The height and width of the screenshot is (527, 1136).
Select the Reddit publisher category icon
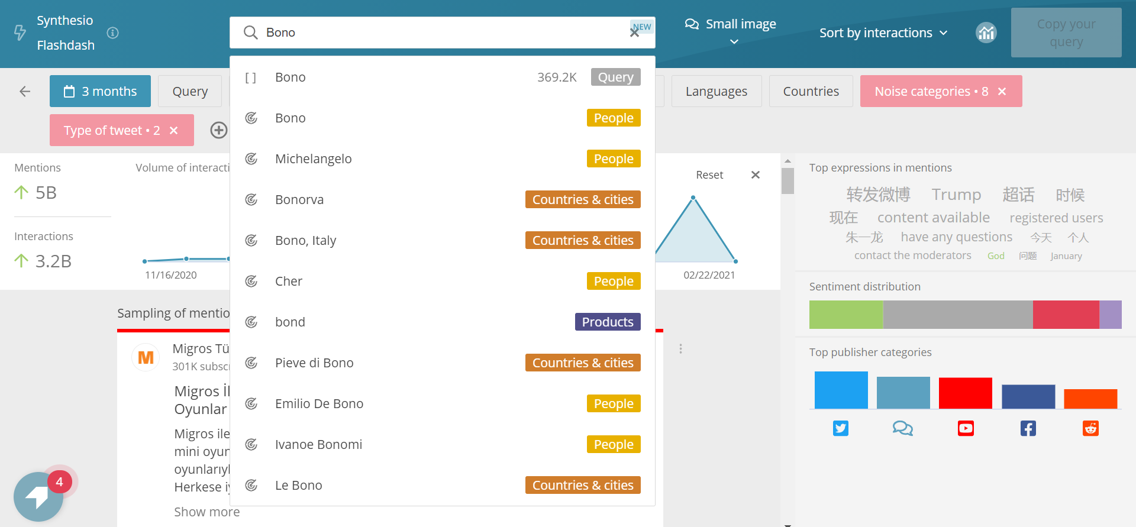pos(1090,428)
